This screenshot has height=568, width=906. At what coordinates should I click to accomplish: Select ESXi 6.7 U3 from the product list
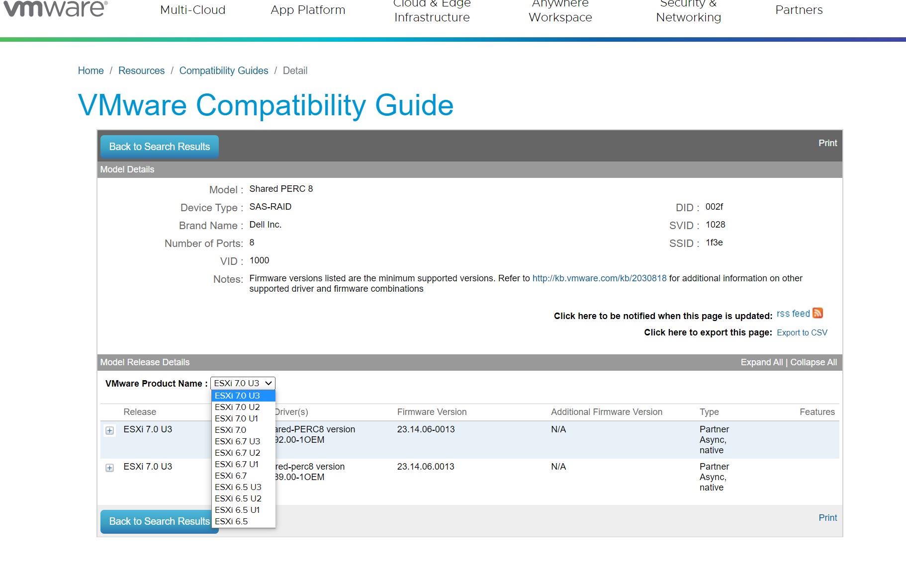tap(237, 441)
